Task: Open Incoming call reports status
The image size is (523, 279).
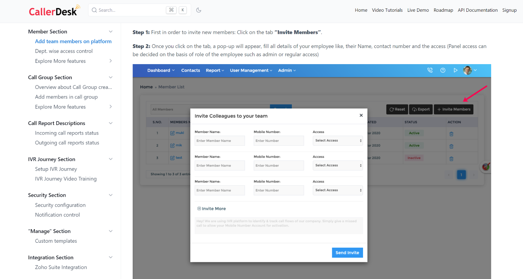Action: (x=67, y=133)
